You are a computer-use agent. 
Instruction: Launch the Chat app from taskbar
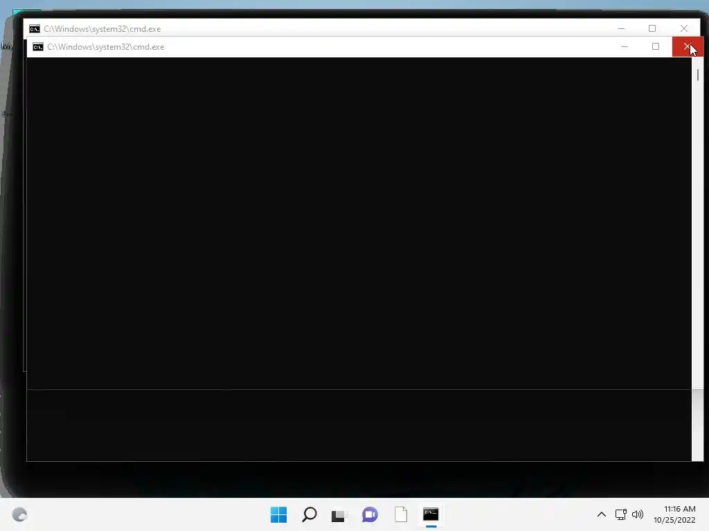click(x=370, y=514)
